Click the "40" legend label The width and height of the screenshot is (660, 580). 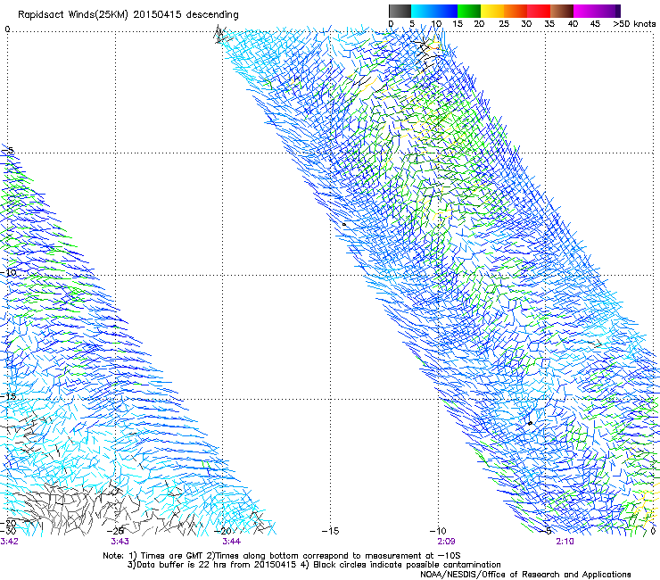pos(573,24)
